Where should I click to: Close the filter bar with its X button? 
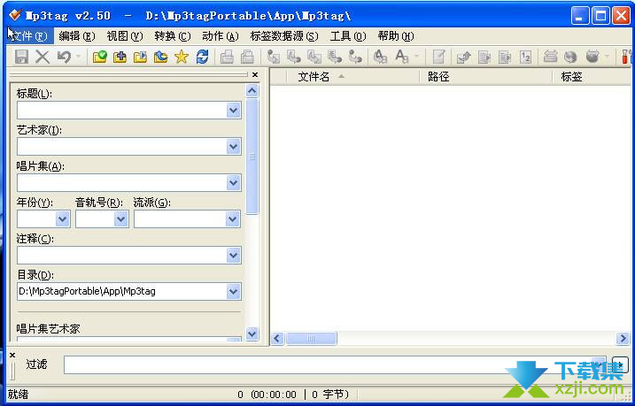point(12,355)
